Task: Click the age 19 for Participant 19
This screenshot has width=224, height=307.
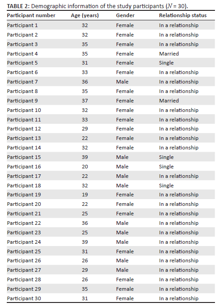Action: [85, 195]
